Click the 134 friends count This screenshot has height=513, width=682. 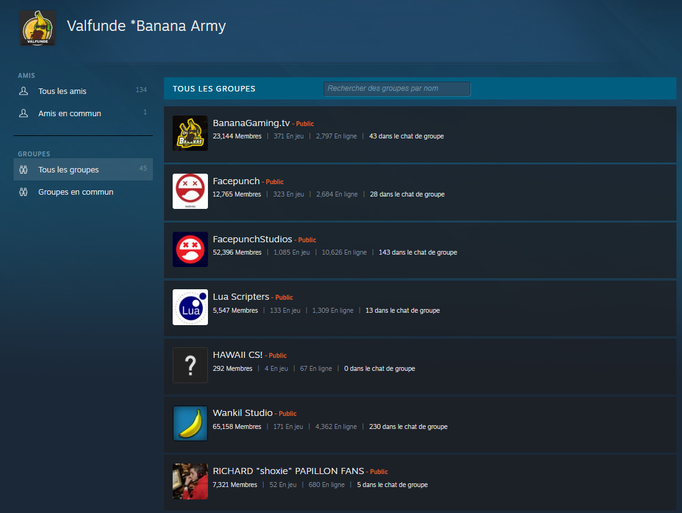tap(141, 90)
